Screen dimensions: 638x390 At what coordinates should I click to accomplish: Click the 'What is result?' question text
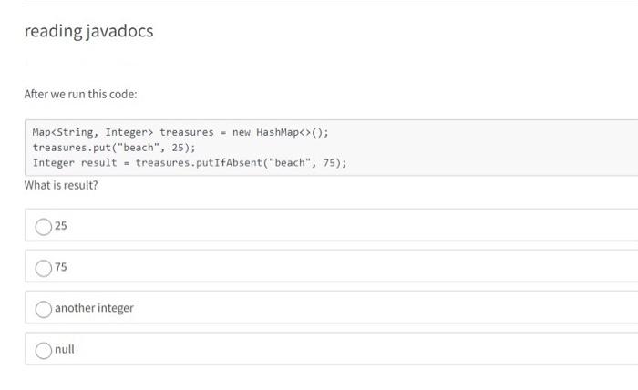(x=61, y=185)
